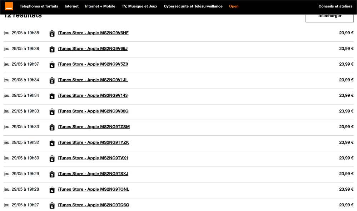Image resolution: width=357 pixels, height=211 pixels.
Task: Click shopping bag icon beside MS2NG9TQ6Q purchase
Action: pyautogui.click(x=52, y=206)
